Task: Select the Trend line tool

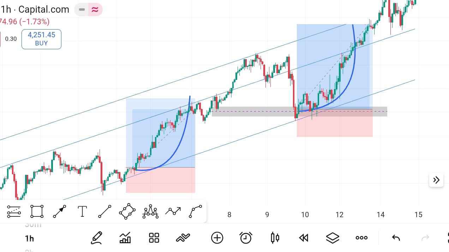Action: 104,212
